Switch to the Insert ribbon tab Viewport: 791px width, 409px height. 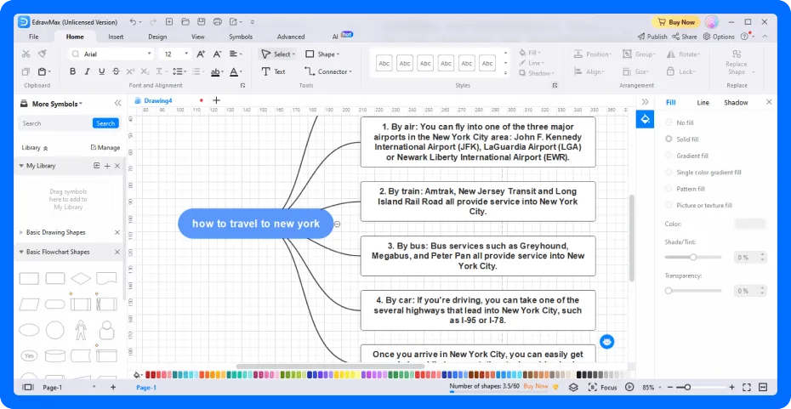(x=116, y=37)
